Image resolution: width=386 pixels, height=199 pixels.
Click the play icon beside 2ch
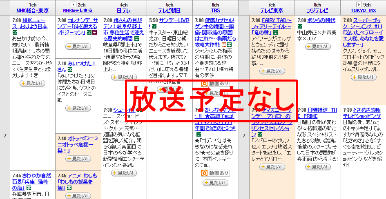[74, 4]
